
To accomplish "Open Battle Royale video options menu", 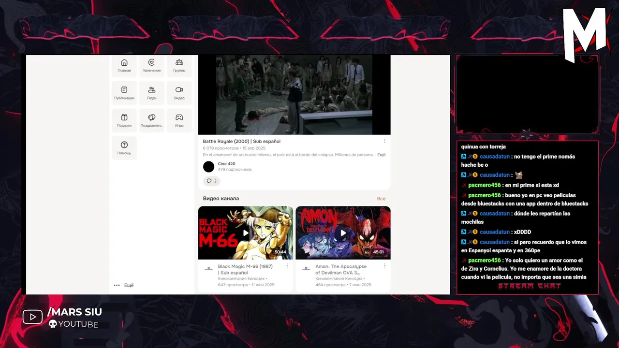I will pos(384,141).
